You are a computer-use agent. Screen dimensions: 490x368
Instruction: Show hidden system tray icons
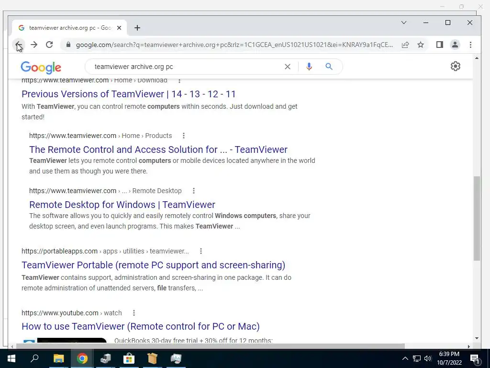(x=405, y=358)
